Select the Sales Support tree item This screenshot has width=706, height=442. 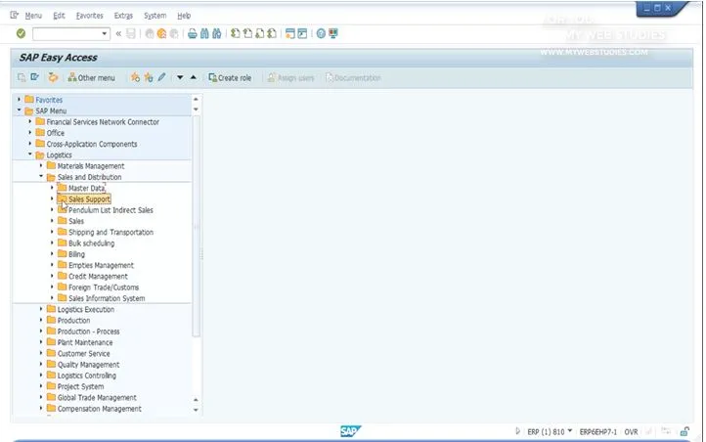coord(89,199)
